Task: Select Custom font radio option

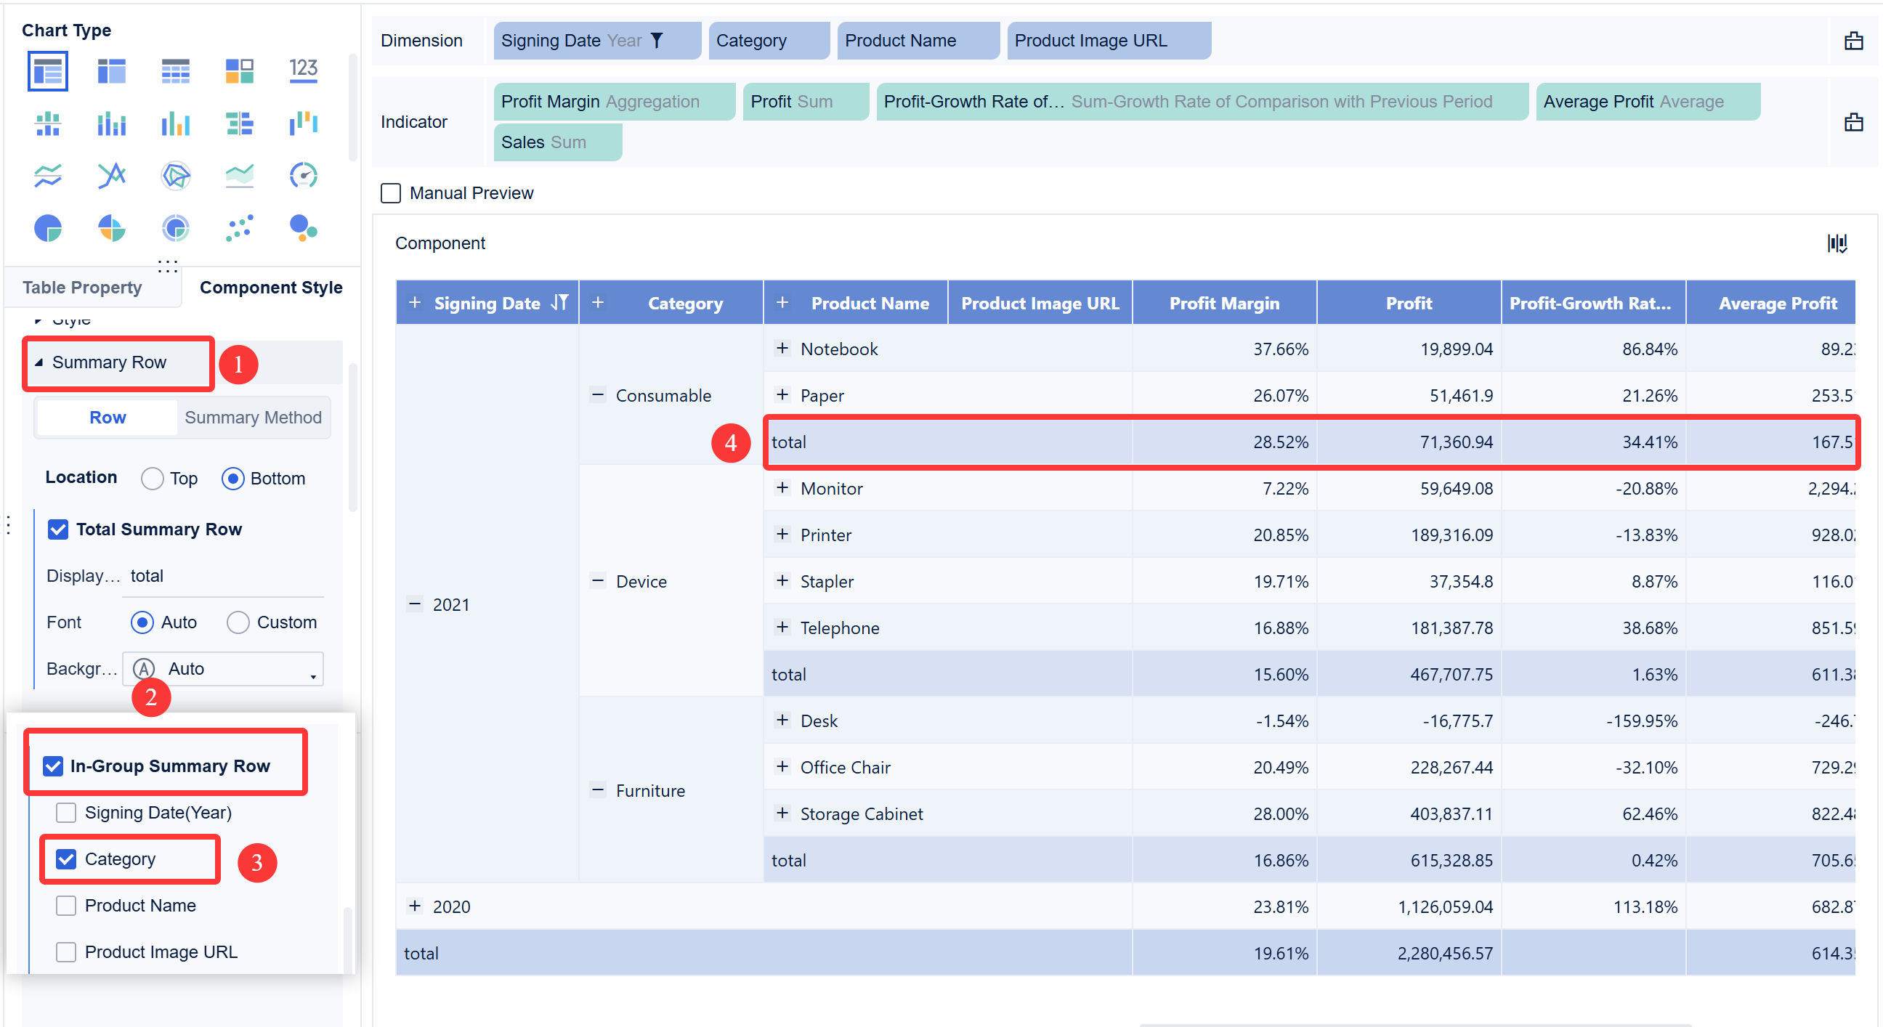Action: click(x=238, y=622)
